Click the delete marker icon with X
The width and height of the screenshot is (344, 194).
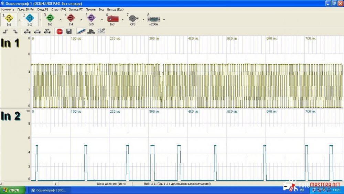coord(47,31)
